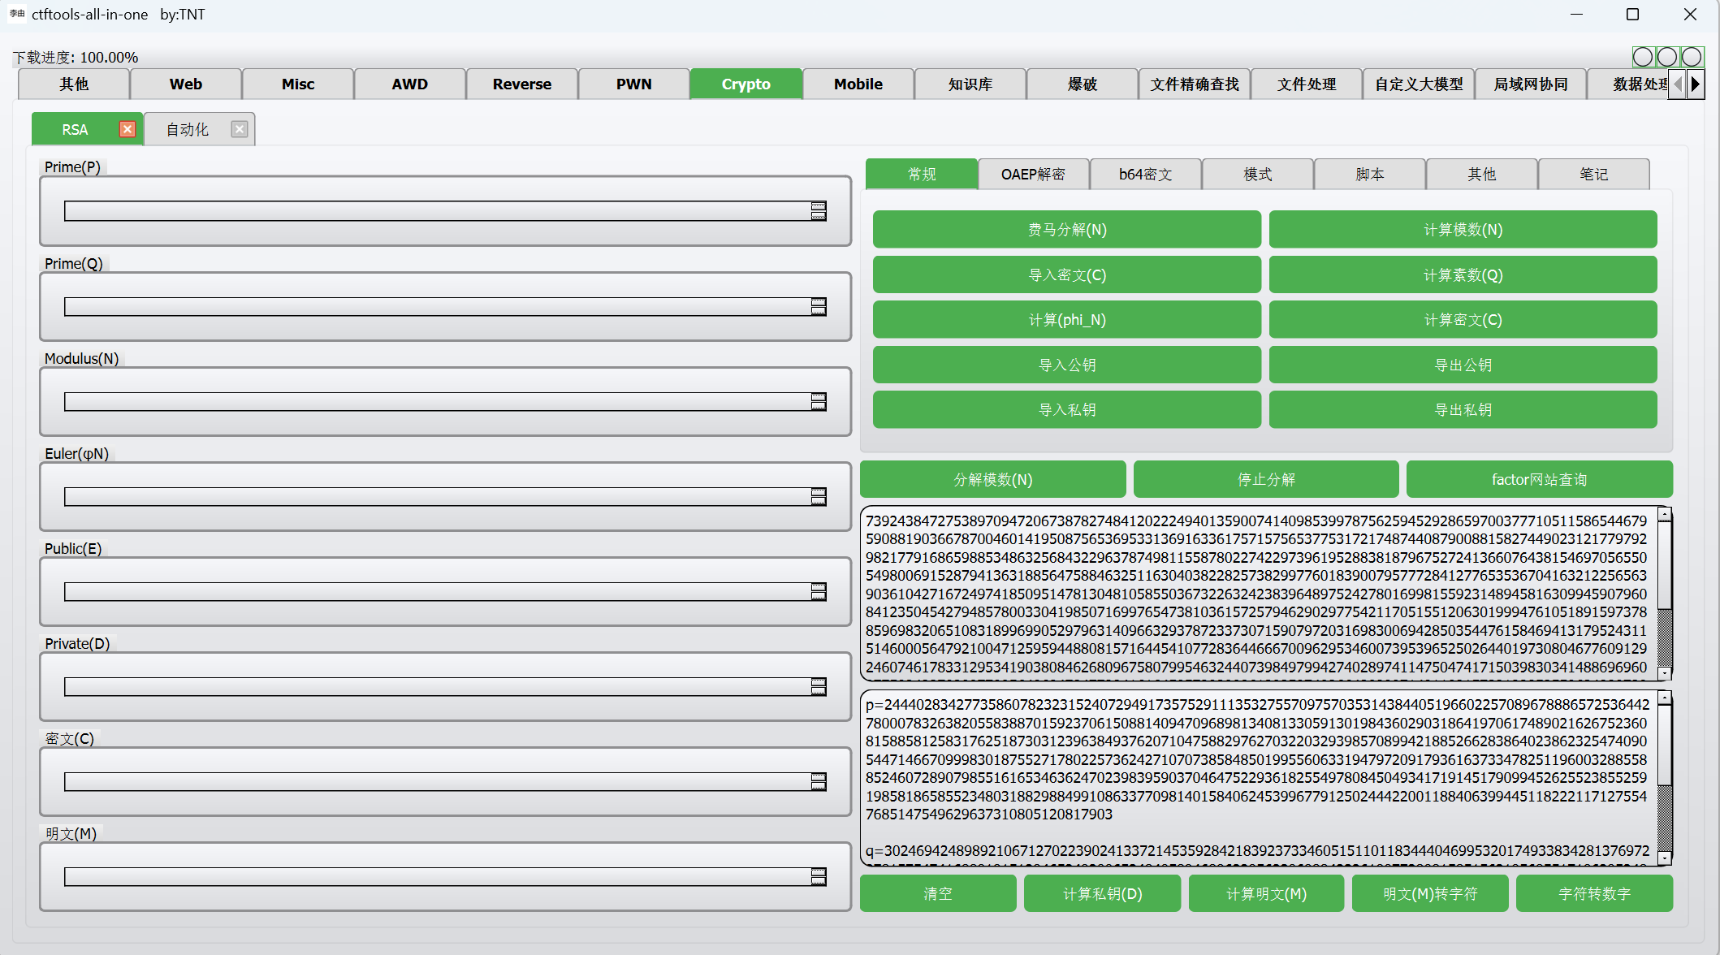The height and width of the screenshot is (955, 1720).
Task: Open the 文件精确查找 tab
Action: [x=1195, y=84]
